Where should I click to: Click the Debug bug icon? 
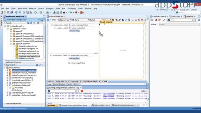point(76,13)
